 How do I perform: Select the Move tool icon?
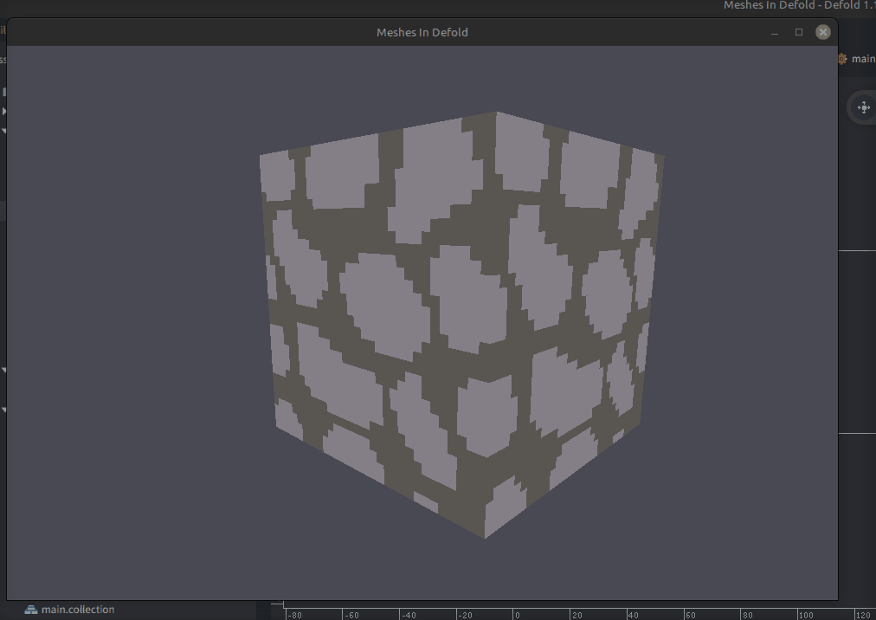click(x=863, y=107)
